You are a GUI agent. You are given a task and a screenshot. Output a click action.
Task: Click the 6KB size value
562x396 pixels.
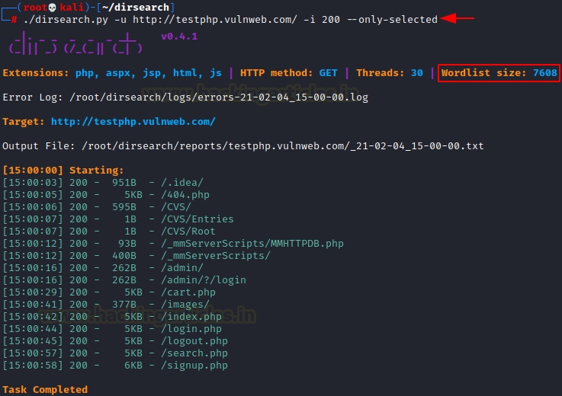point(133,366)
